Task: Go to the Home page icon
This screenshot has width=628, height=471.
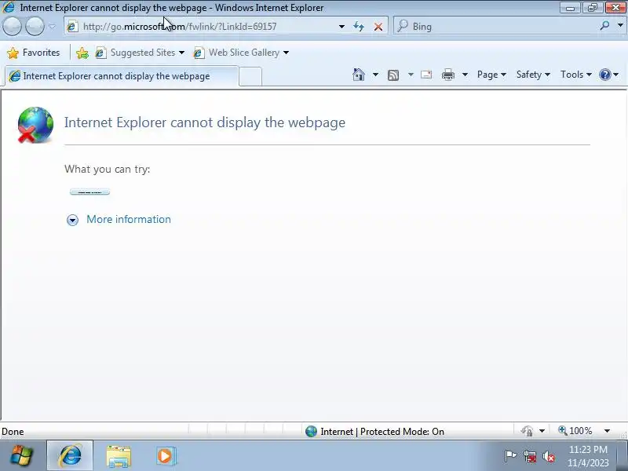Action: click(359, 75)
